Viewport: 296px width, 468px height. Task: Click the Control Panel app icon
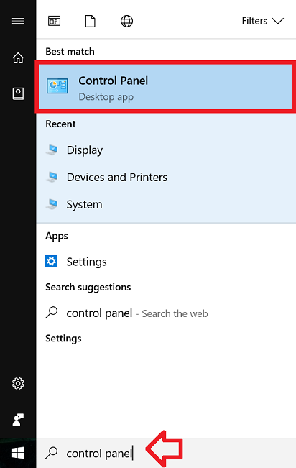57,86
